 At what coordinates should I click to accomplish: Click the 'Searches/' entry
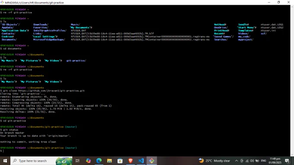coord(221,39)
